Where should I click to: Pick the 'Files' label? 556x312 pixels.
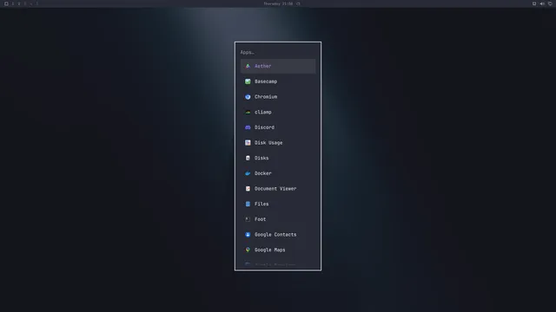261,205
